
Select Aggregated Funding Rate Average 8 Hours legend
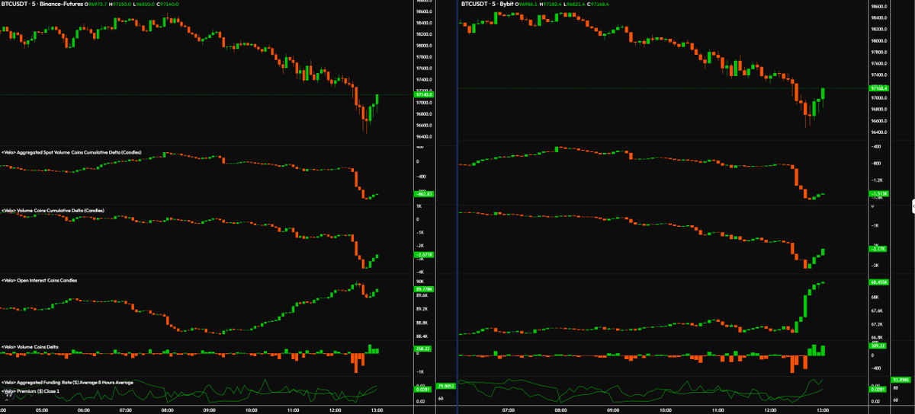point(68,382)
